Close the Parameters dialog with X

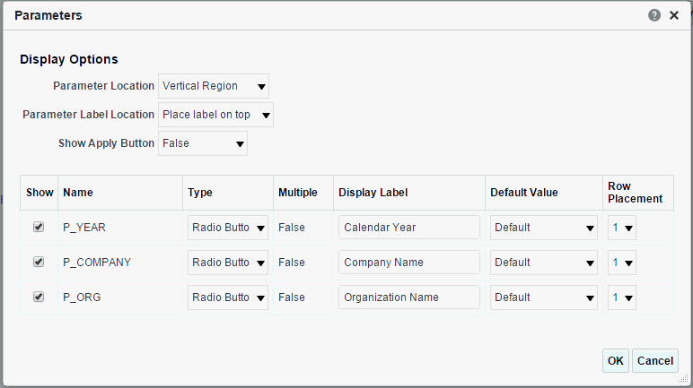pos(674,15)
